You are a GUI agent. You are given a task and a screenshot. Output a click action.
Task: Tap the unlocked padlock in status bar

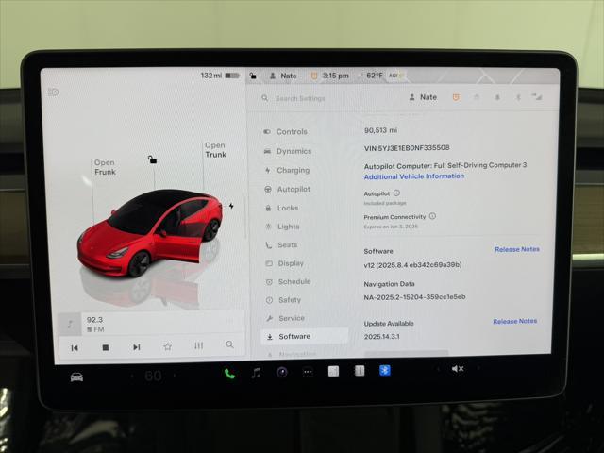coord(253,75)
